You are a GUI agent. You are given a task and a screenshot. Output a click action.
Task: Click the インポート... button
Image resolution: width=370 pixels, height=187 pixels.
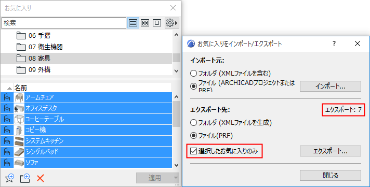point(331,87)
